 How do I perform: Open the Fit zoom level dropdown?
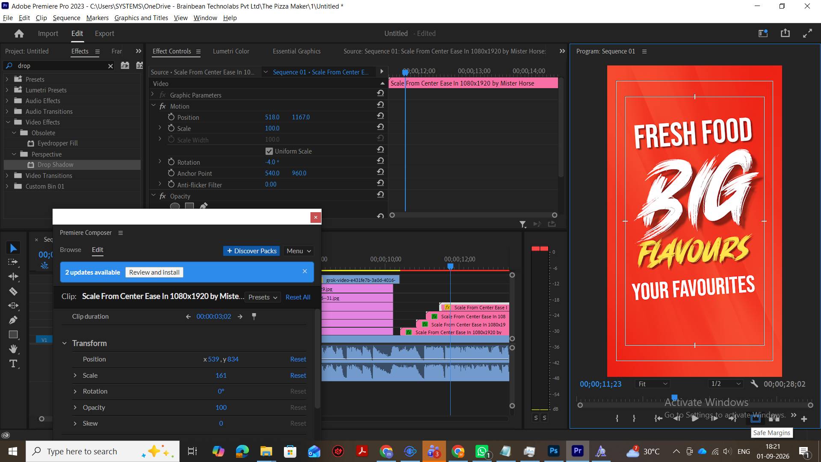pos(653,384)
